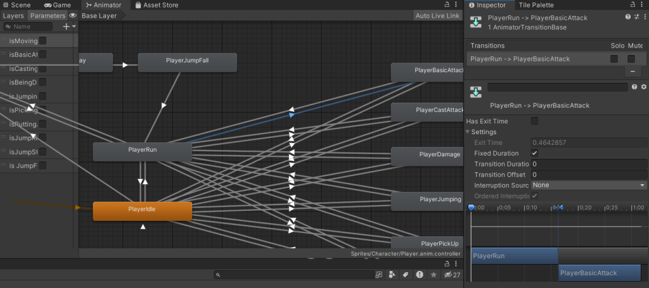Image resolution: width=649 pixels, height=288 pixels.
Task: Tick the Mute checkbox for PlayerRun transition
Action: pyautogui.click(x=631, y=59)
